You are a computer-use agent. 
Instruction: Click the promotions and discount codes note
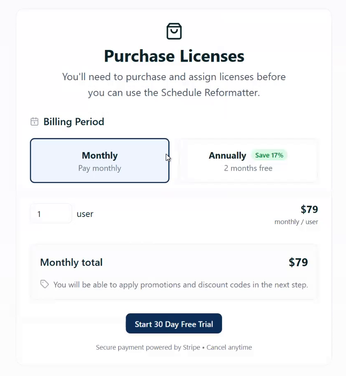181,285
